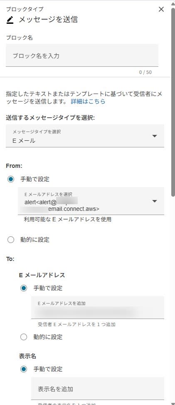The height and width of the screenshot is (405, 175).
Task: Click the E メールアドレスを追加 input field
Action: pos(98,307)
